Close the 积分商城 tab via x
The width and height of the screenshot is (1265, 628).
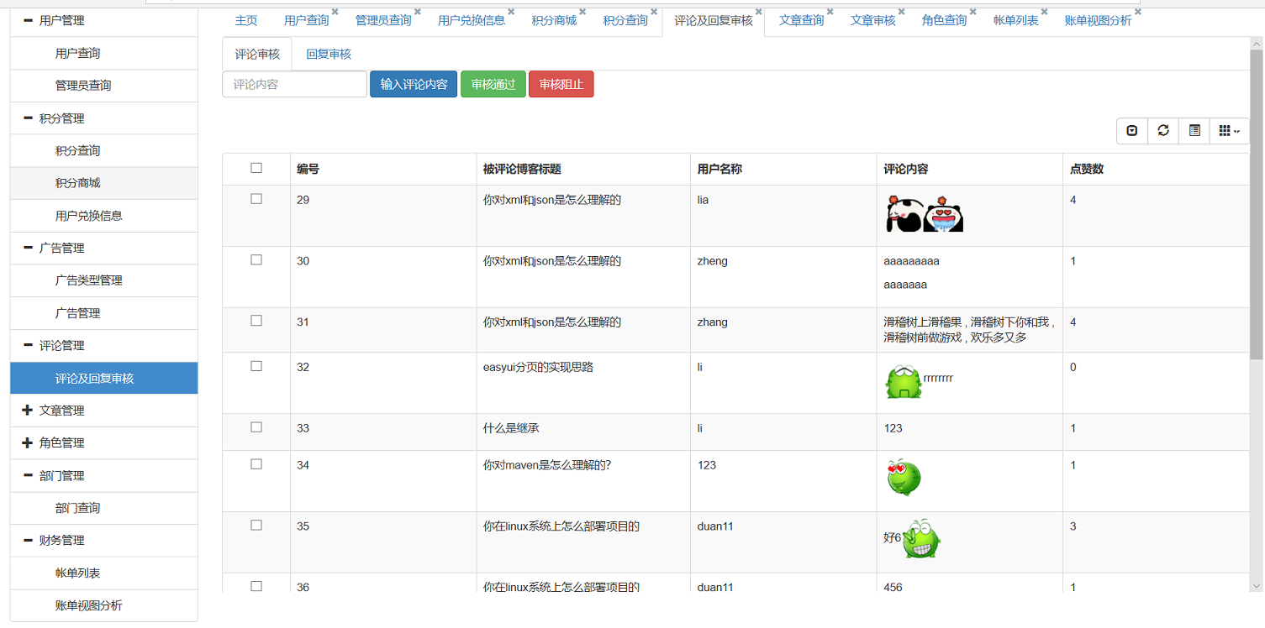[582, 12]
